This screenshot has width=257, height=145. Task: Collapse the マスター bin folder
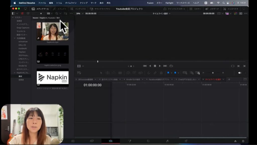[x=13, y=18]
